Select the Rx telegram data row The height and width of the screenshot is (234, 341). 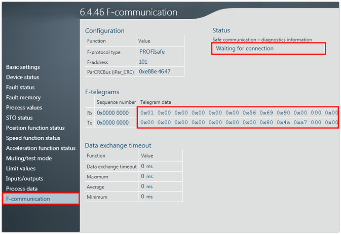pos(238,112)
